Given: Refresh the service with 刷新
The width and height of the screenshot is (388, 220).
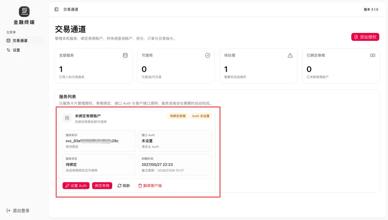Looking at the screenshot, I should [124, 186].
